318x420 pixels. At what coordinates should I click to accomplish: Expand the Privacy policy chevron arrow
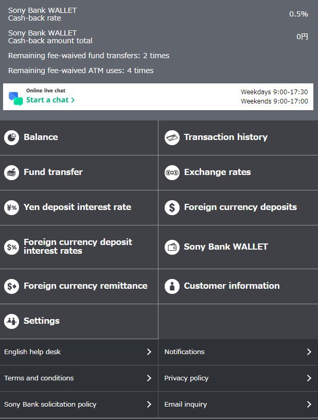click(309, 378)
